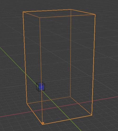Image resolution: width=118 pixels, height=131 pixels.
Task: Click where the red and green axes cross
Action: tap(58, 107)
